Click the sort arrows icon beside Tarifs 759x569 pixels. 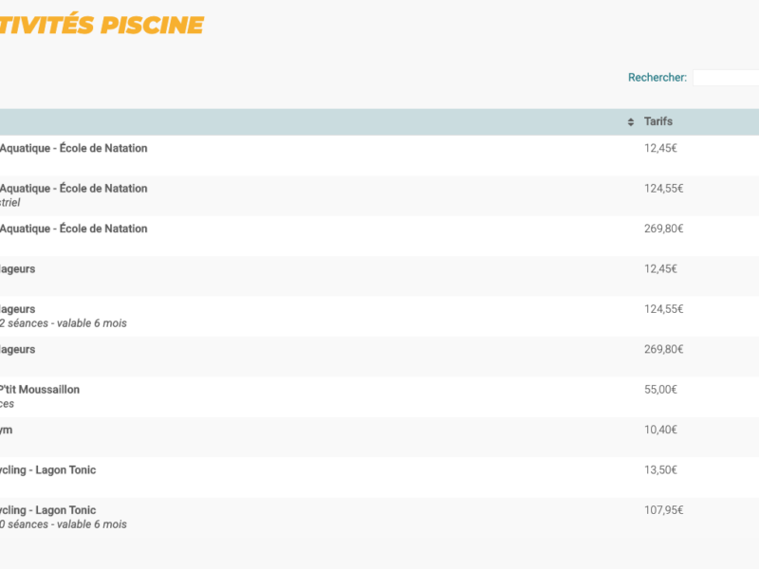631,122
